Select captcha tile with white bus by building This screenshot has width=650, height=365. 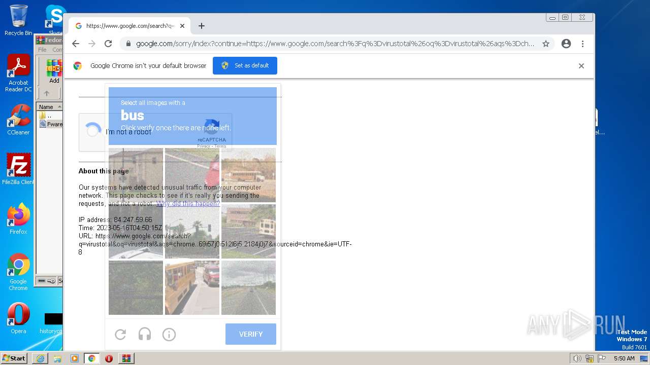248,231
